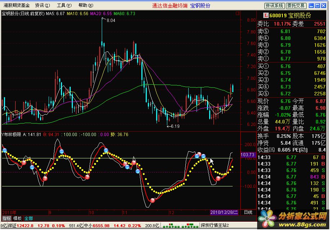Click the 委比 10.17% value
The height and width of the screenshot is (230, 330).
[x=282, y=24]
